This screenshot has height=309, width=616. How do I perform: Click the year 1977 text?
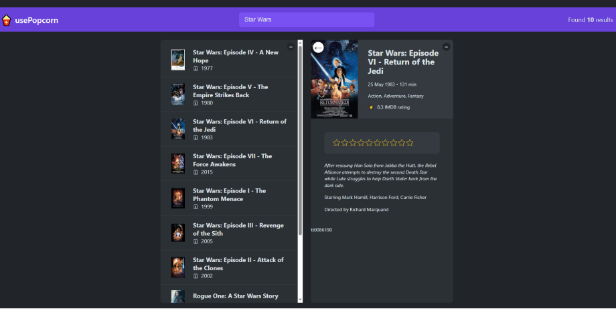coord(207,68)
